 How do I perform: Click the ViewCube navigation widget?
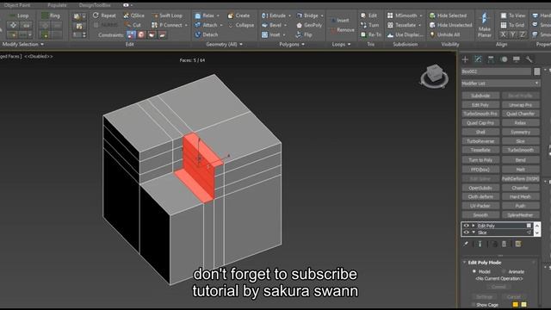[x=434, y=77]
